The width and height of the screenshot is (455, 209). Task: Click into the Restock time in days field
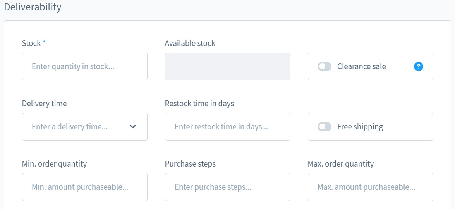(227, 127)
